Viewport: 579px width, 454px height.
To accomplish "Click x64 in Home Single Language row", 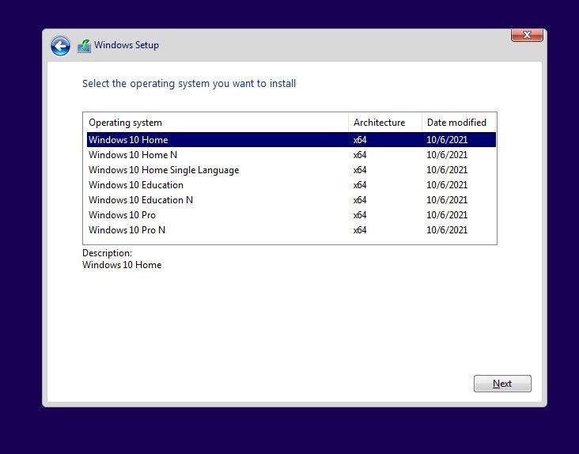I will point(360,170).
